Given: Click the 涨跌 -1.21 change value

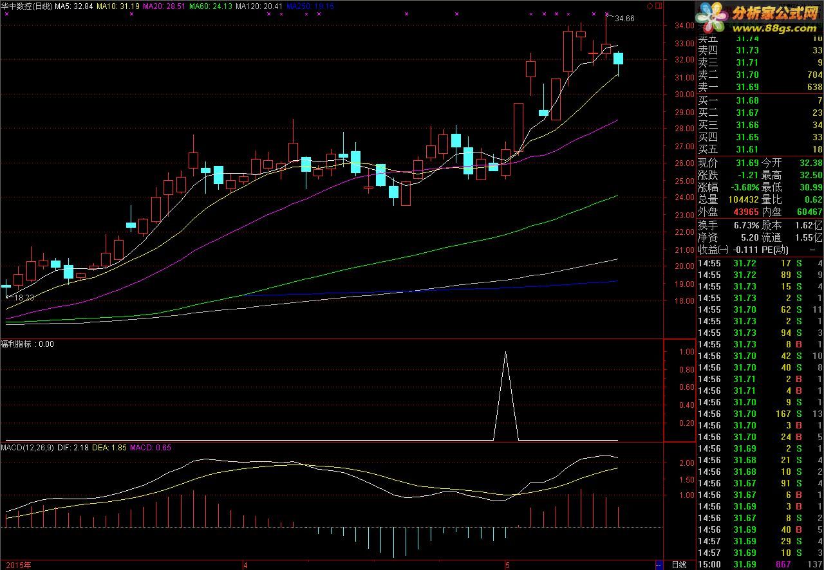Looking at the screenshot, I should pyautogui.click(x=748, y=175).
